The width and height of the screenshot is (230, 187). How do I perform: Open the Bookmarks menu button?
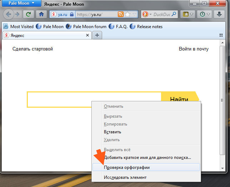(x=187, y=14)
